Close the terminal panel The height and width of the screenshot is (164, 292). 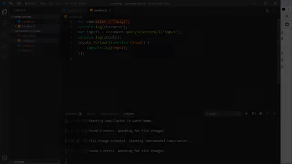coord(275,113)
